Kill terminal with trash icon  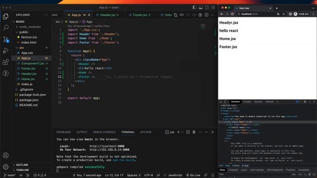(x=194, y=132)
